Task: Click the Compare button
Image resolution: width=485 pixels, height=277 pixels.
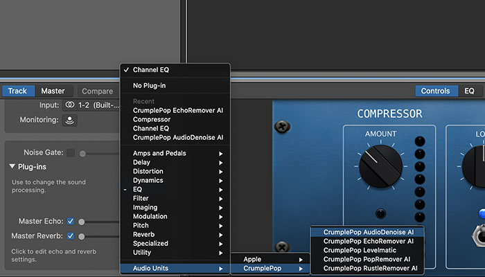Action: (x=98, y=91)
